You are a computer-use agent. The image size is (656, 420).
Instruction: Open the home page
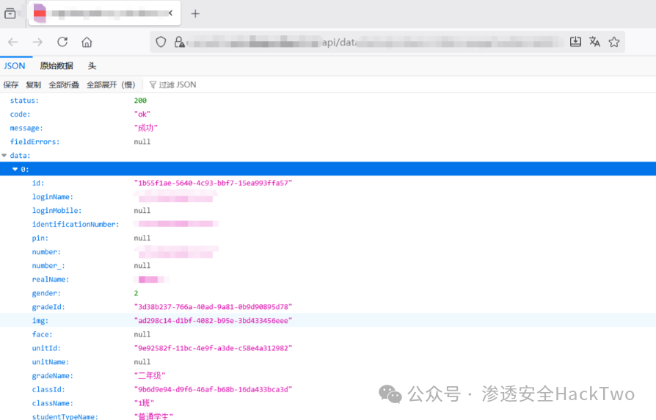87,42
